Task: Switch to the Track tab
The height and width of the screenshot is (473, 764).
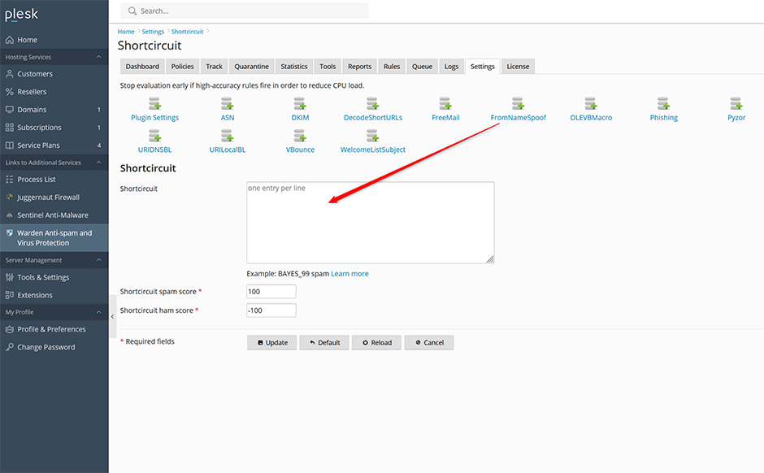Action: (214, 67)
